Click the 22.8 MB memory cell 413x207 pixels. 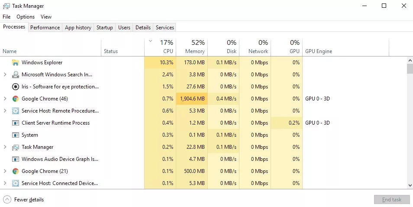tap(192, 147)
